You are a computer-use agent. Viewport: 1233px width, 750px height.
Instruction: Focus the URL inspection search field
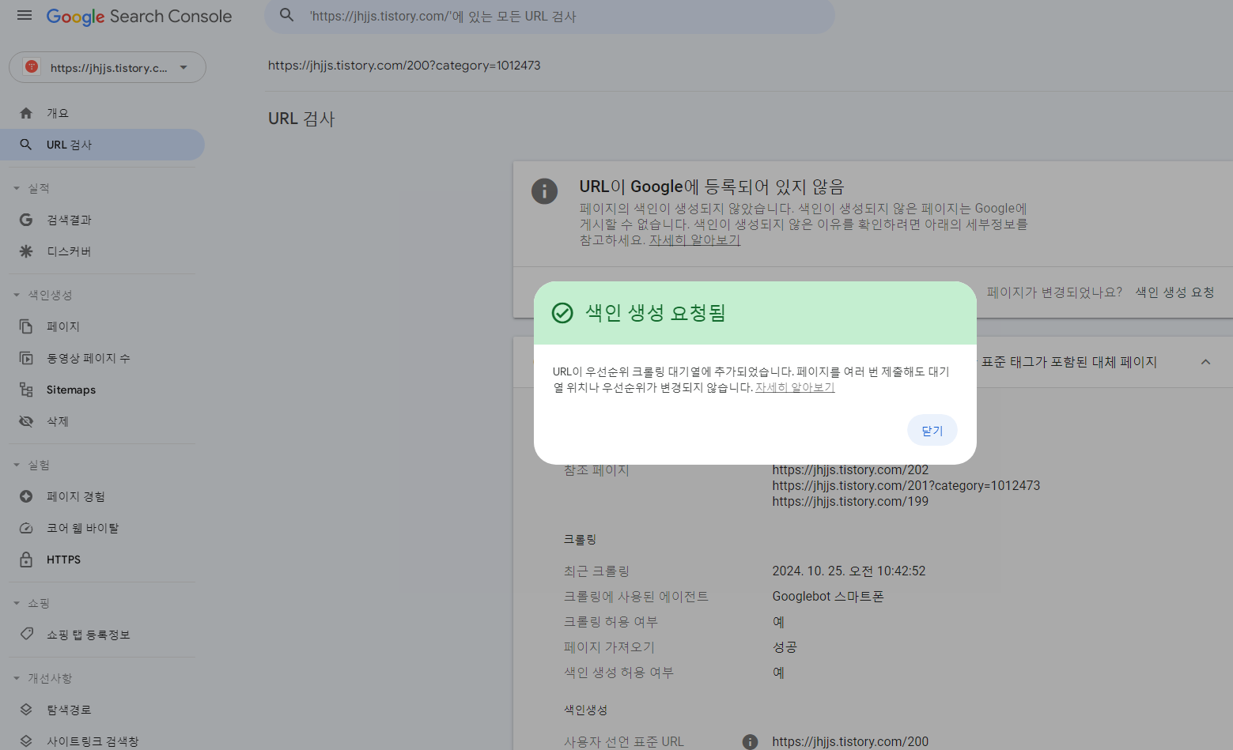550,16
